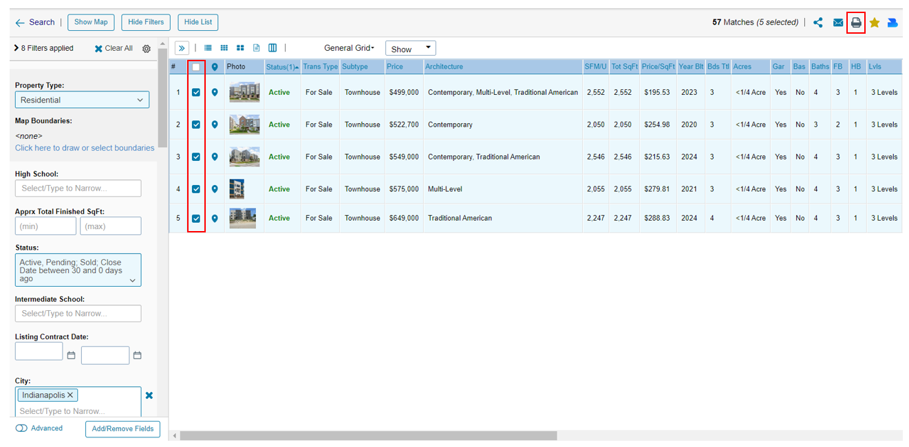909x447 pixels.
Task: Open photo thumbnail of row 1 listing
Action: (x=244, y=92)
